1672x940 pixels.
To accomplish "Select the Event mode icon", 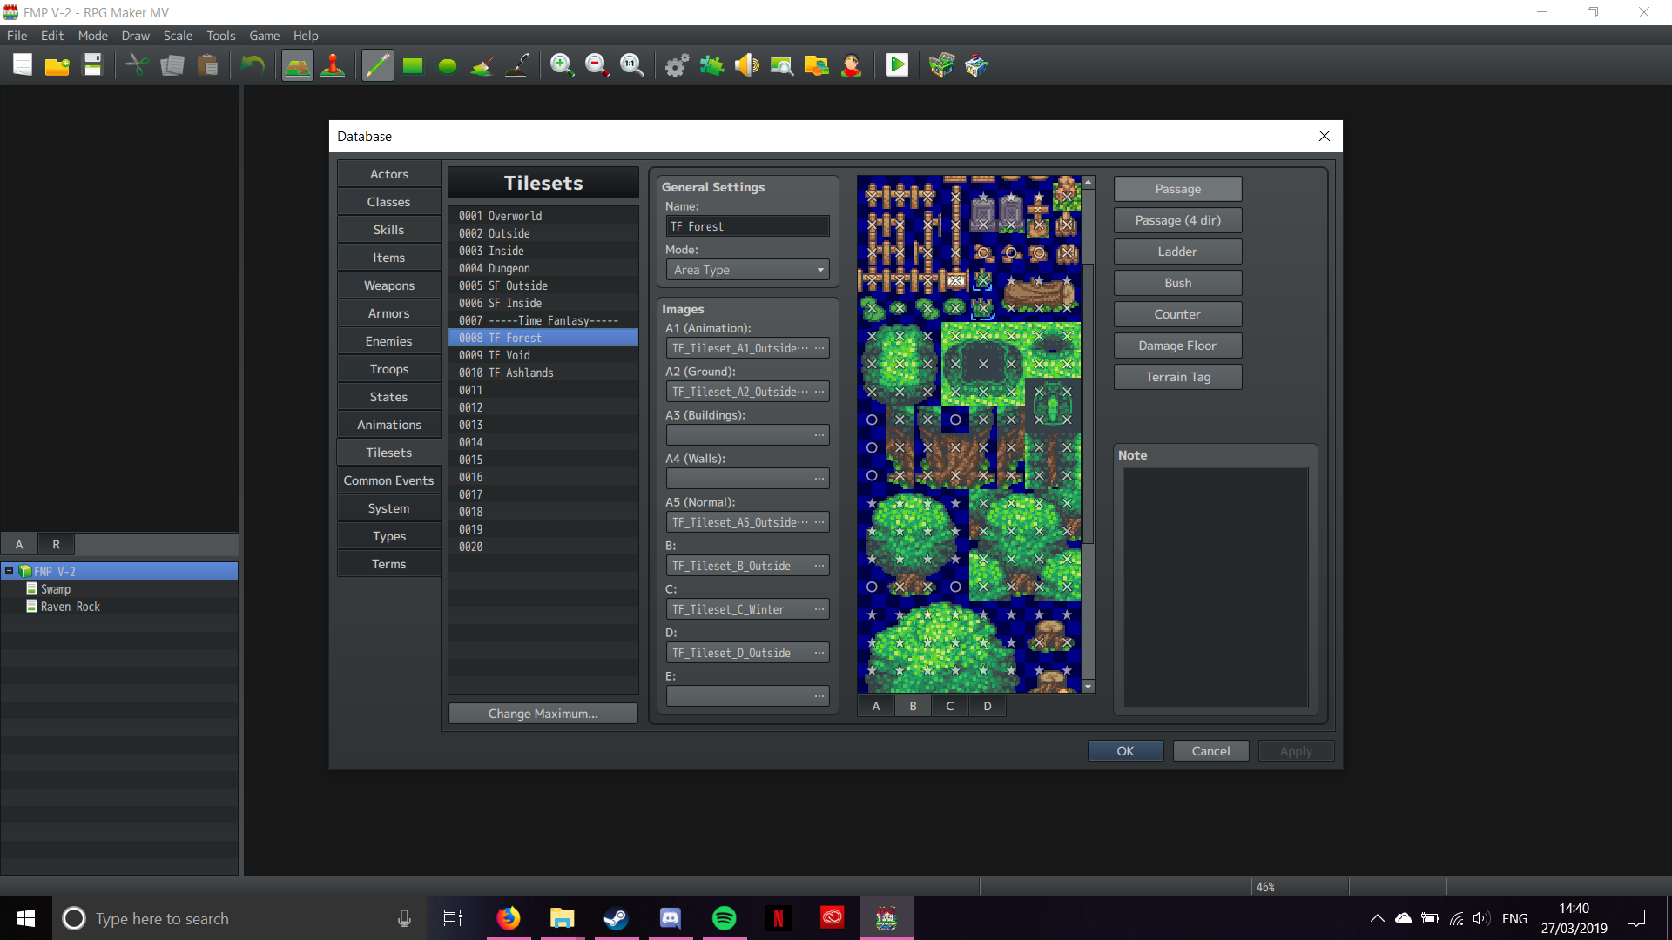I will (333, 65).
